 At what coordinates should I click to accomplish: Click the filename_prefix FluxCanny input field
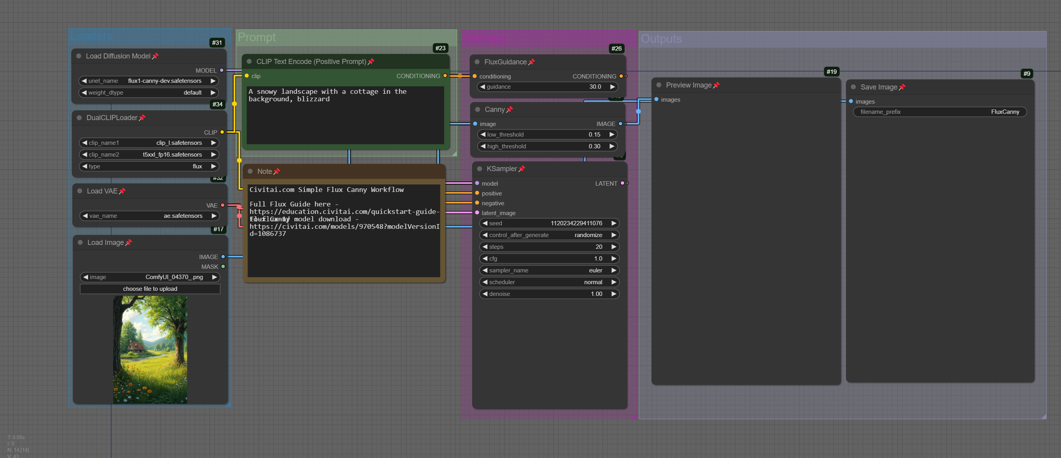click(x=940, y=112)
